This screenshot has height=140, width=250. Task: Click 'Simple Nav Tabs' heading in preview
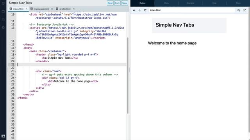tap(175, 25)
